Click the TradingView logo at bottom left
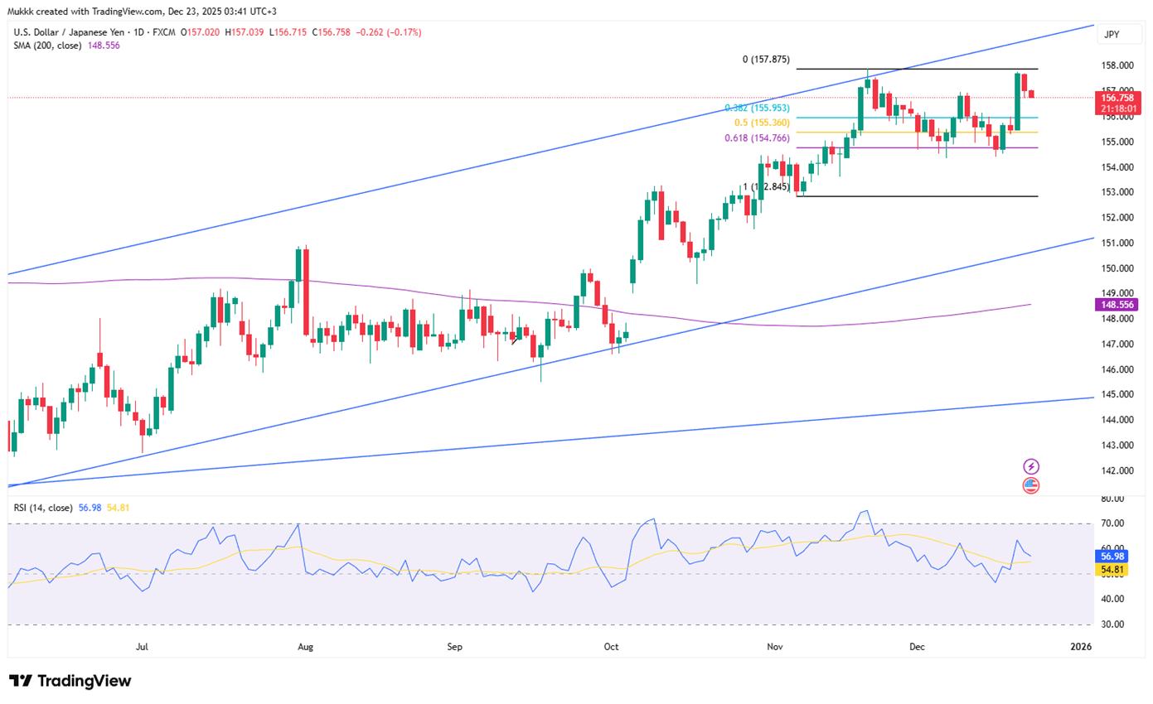The image size is (1153, 704). click(70, 681)
